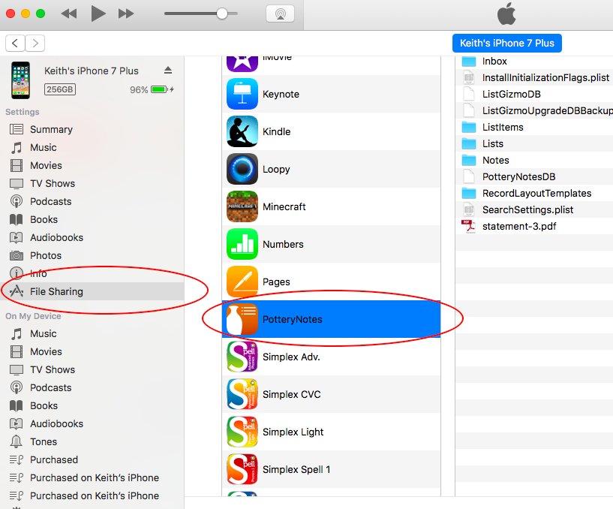The width and height of the screenshot is (613, 509).
Task: Click Keith's iPhone 7 Plus device button
Action: [x=506, y=43]
